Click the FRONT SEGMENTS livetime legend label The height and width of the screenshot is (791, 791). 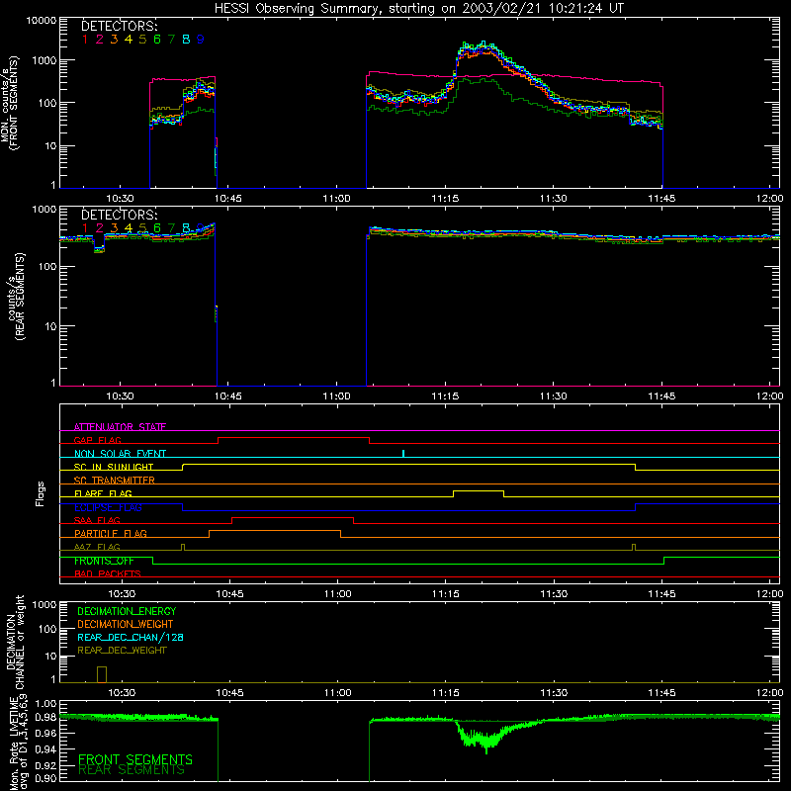coord(135,759)
